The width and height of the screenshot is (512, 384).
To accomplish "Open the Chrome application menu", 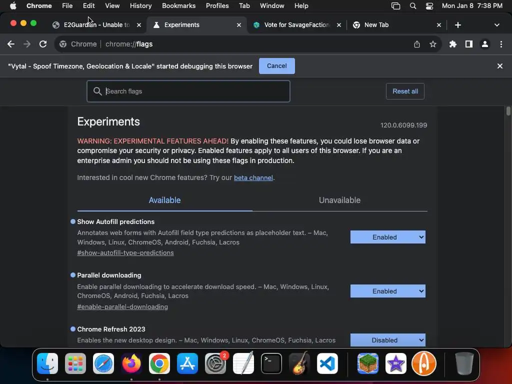I will click(x=39, y=6).
